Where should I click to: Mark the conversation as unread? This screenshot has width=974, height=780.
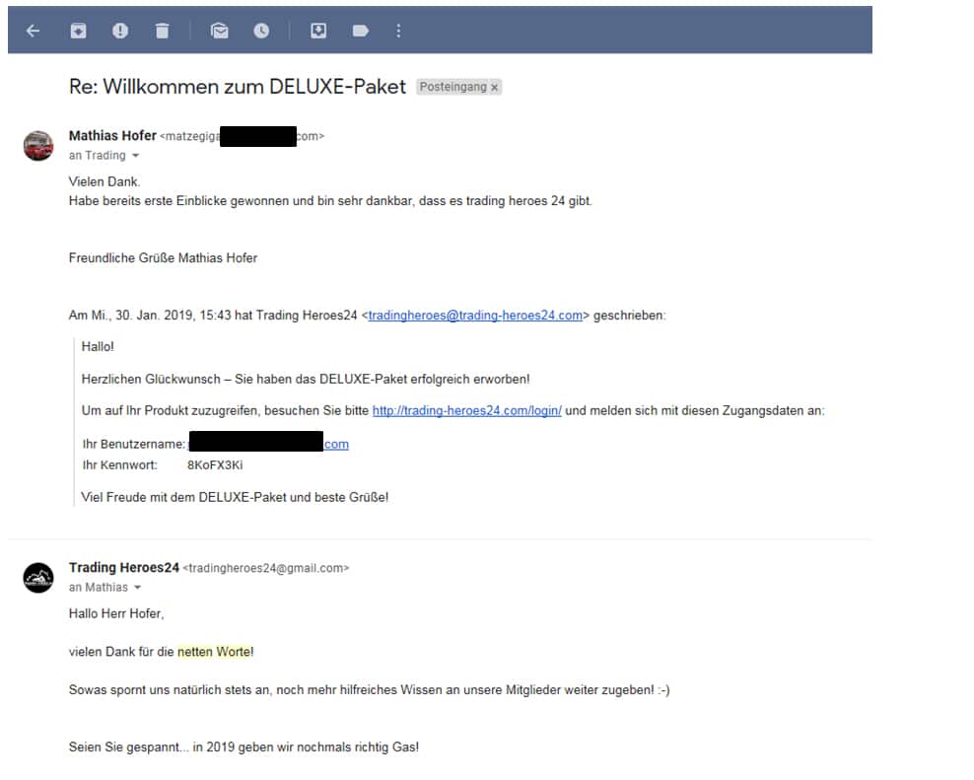(219, 31)
